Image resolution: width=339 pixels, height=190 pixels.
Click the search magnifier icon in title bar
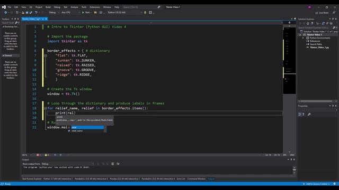pyautogui.click(x=159, y=7)
